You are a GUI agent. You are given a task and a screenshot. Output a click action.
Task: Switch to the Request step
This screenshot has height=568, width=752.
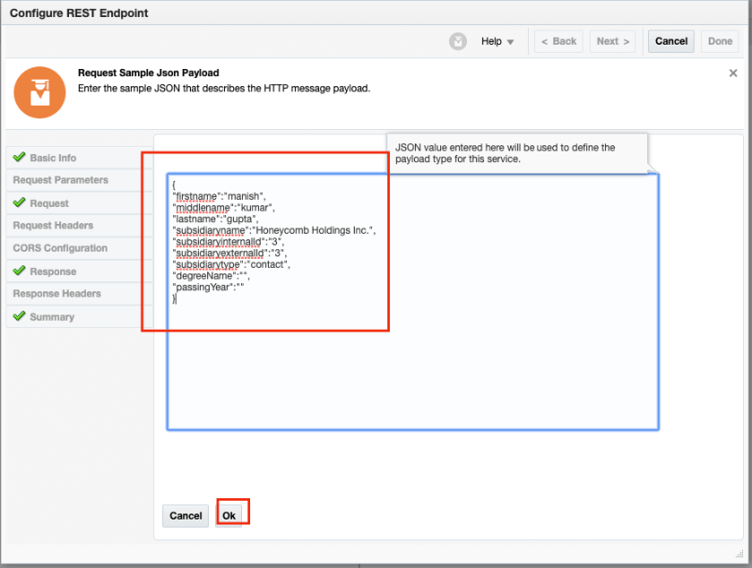point(49,203)
